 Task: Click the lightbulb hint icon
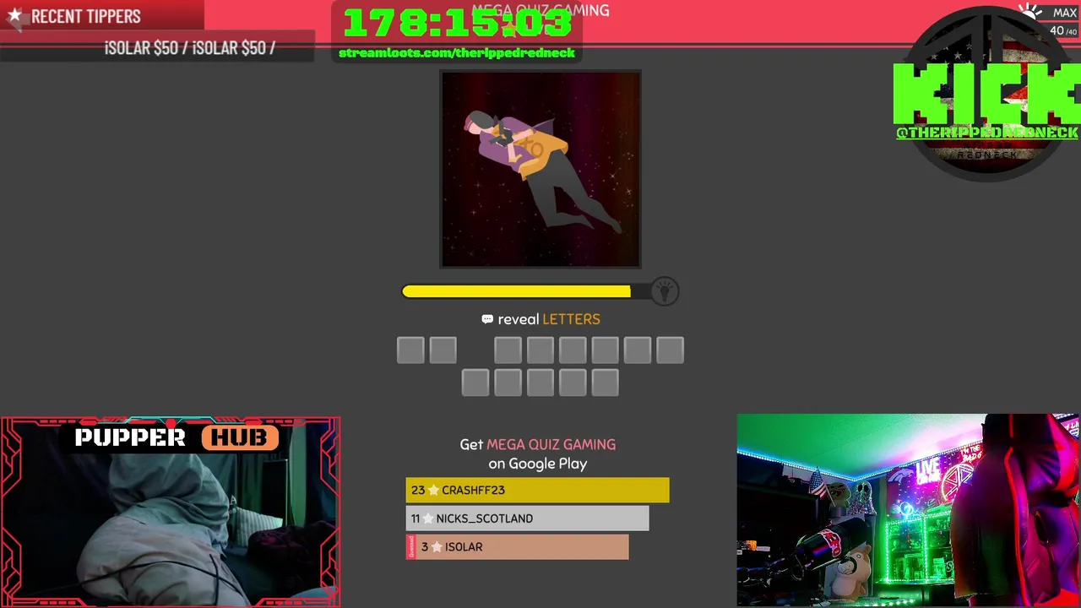(665, 291)
